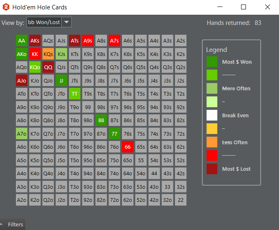
Task: Click the AQs cell
Action: (48, 41)
